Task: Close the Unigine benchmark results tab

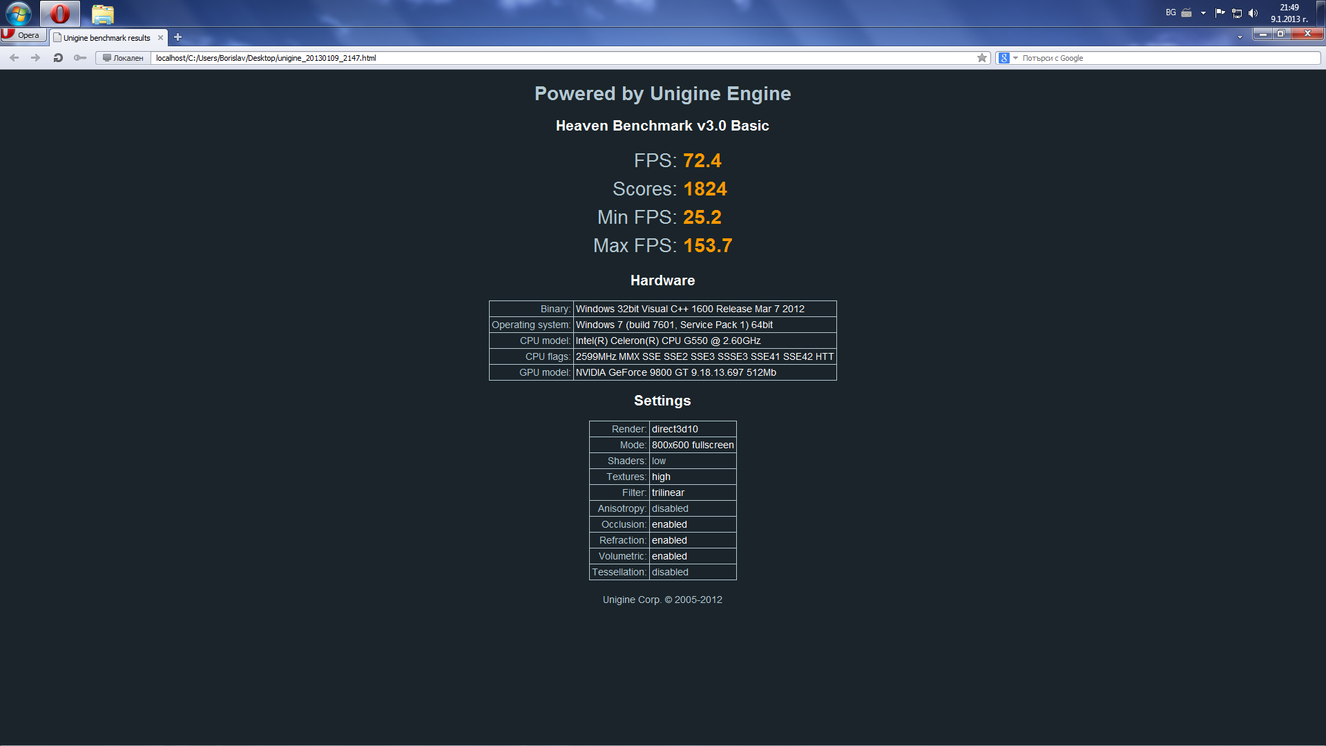Action: (x=160, y=38)
